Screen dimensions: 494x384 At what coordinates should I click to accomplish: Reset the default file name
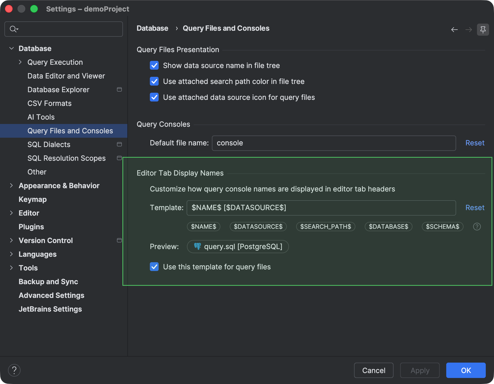pos(475,143)
